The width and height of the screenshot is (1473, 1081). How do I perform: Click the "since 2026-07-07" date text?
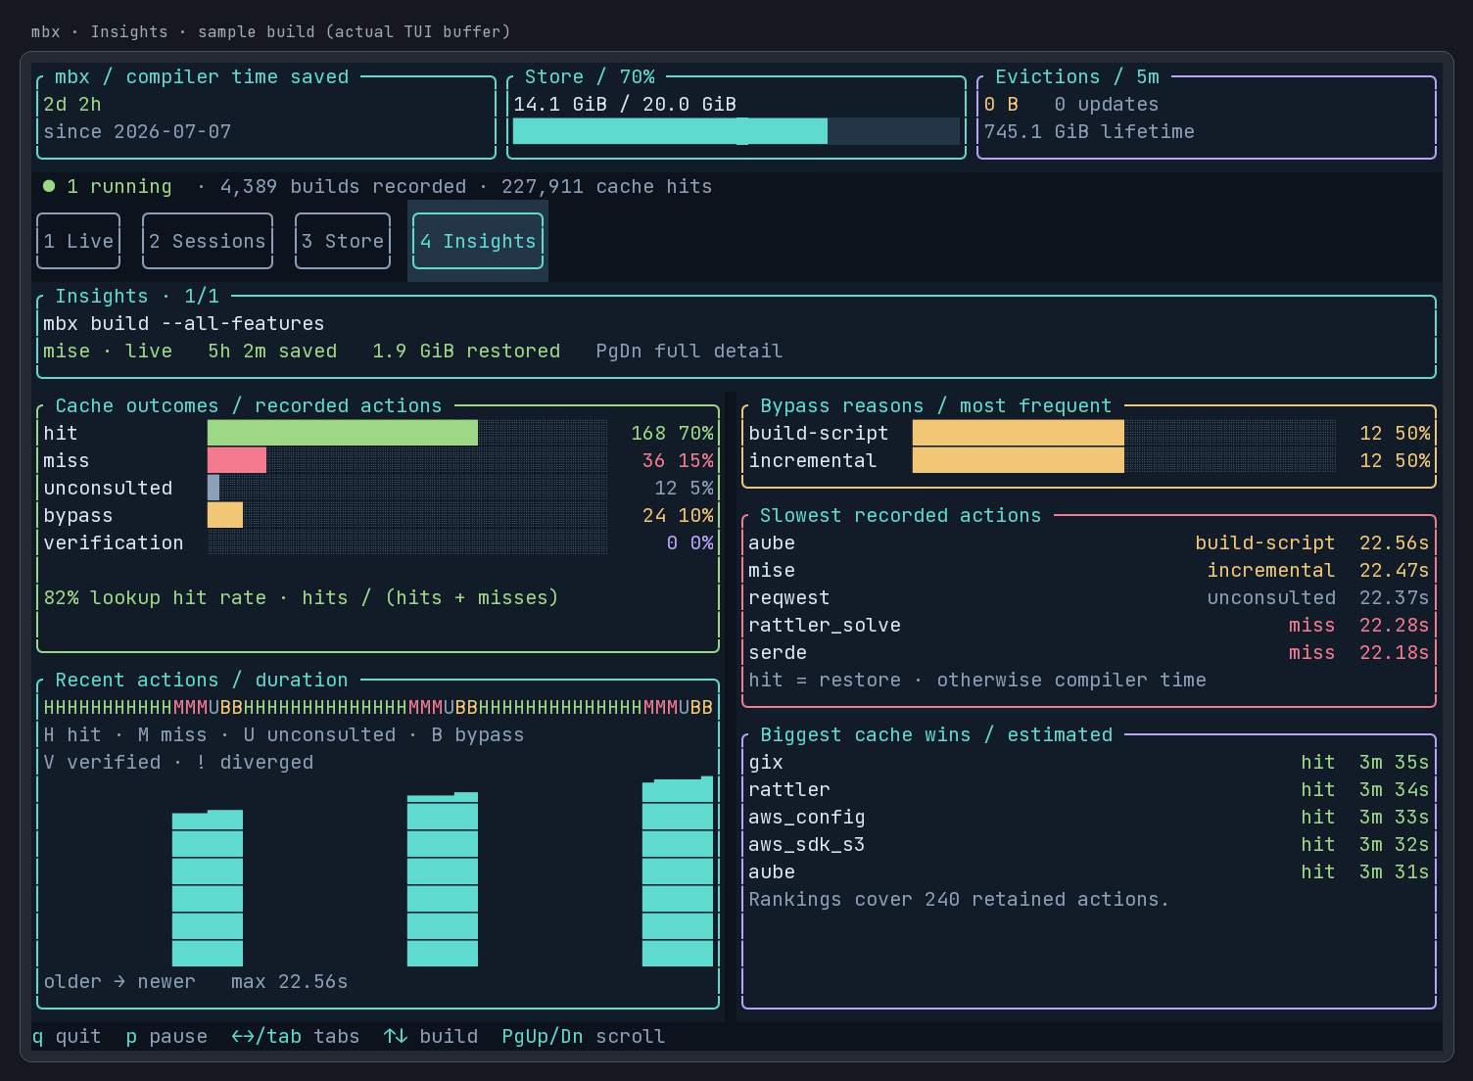tap(137, 131)
